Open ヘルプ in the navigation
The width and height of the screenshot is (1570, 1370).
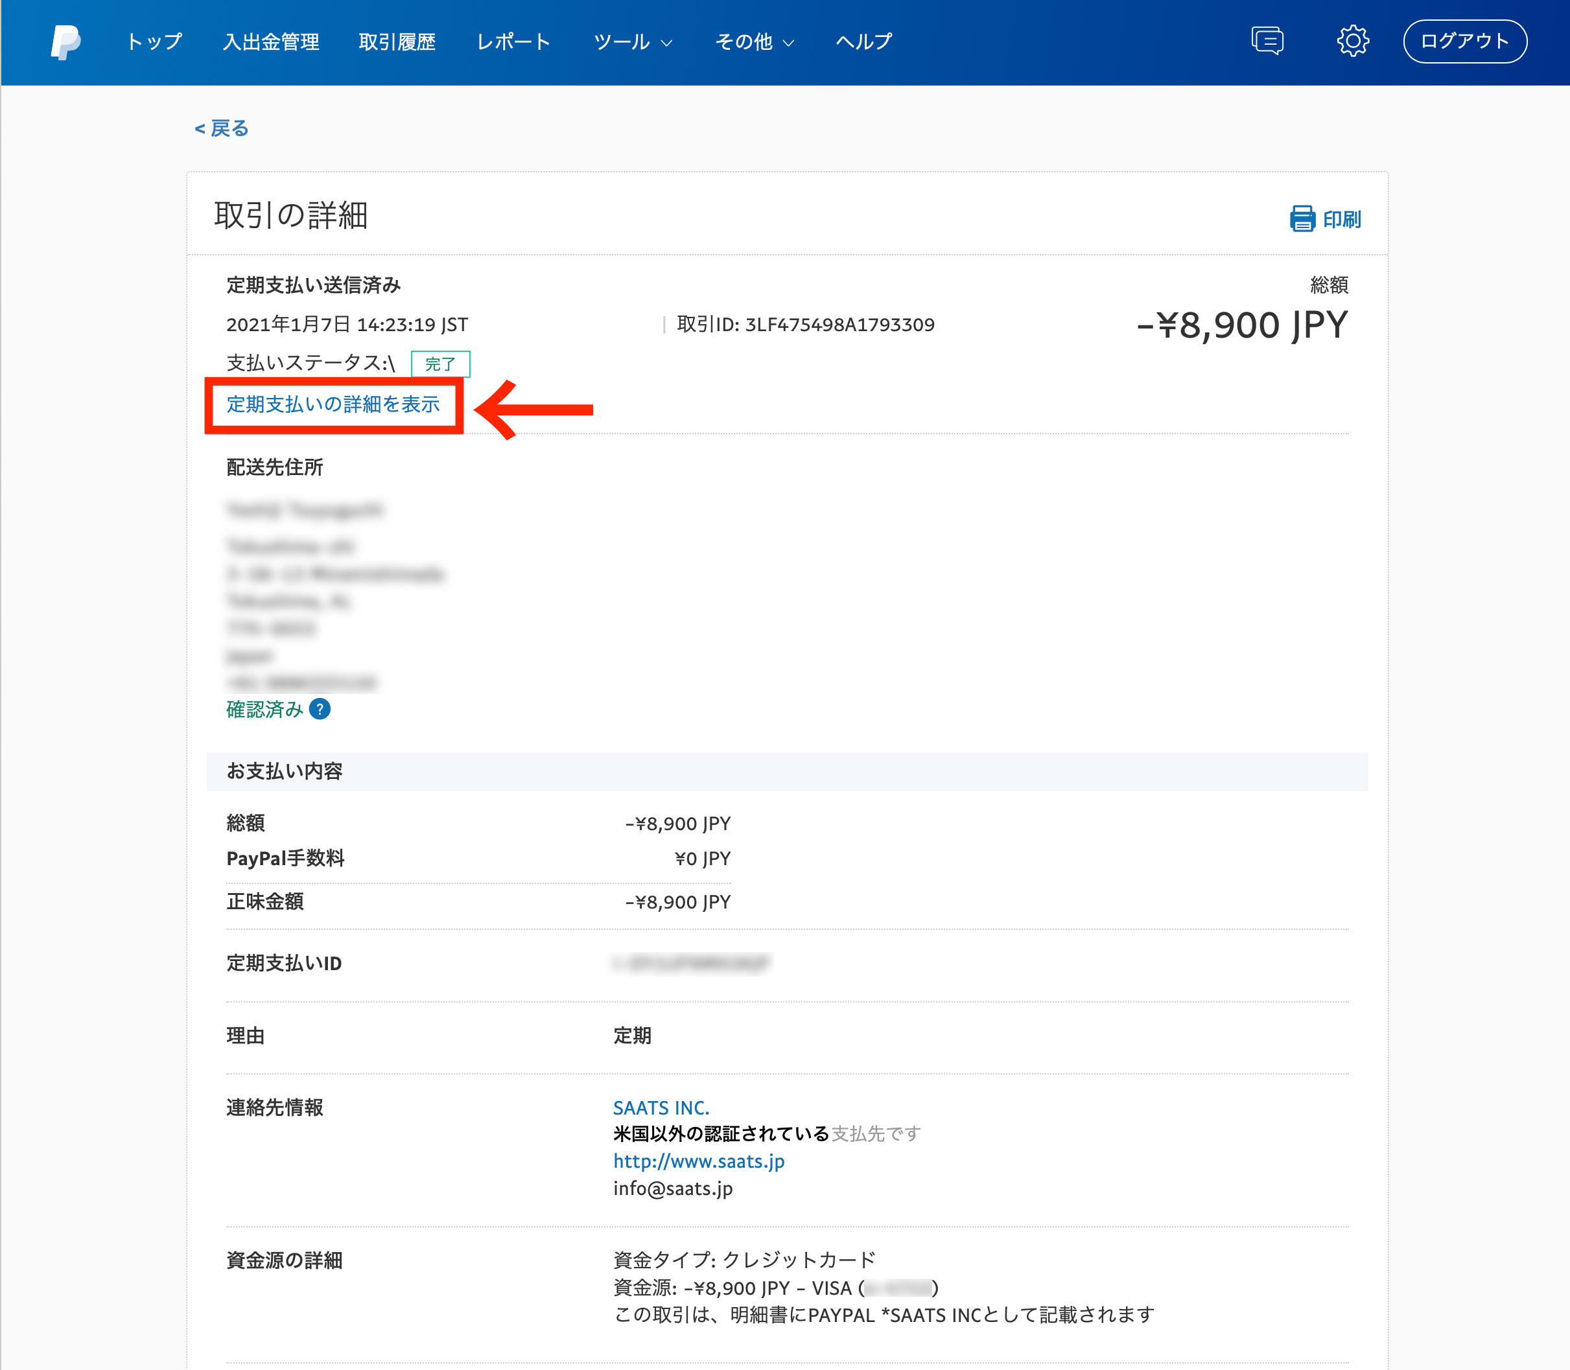click(863, 42)
